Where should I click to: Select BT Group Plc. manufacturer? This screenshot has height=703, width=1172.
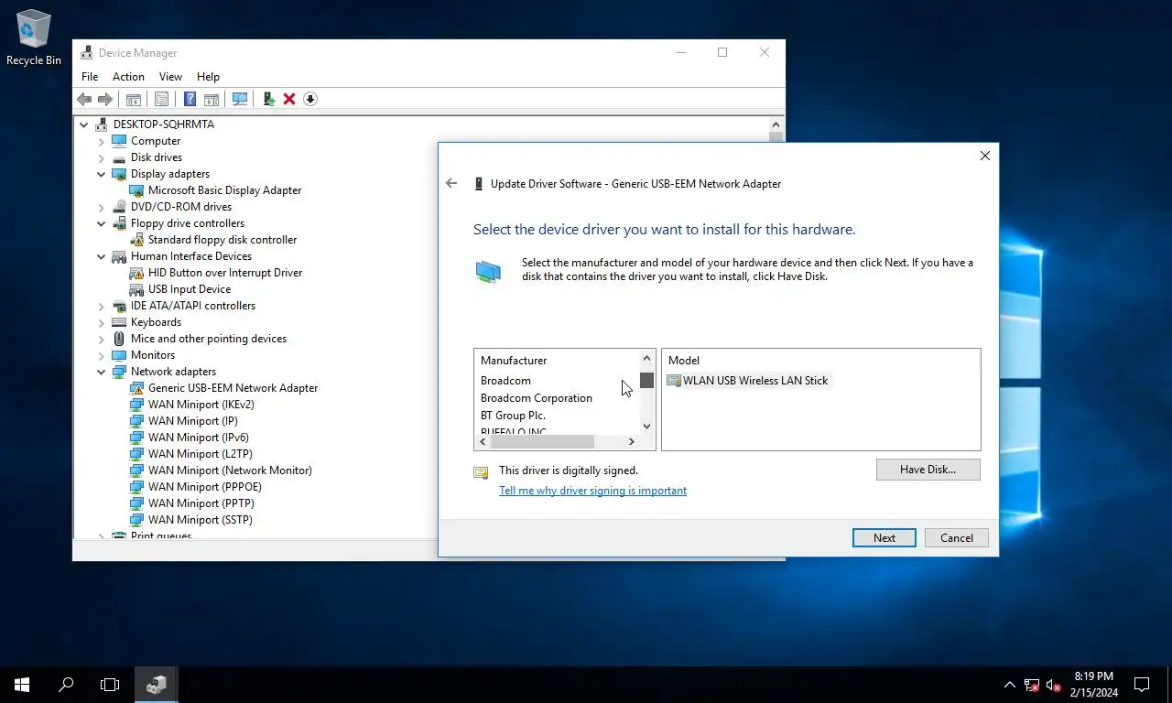pos(513,416)
